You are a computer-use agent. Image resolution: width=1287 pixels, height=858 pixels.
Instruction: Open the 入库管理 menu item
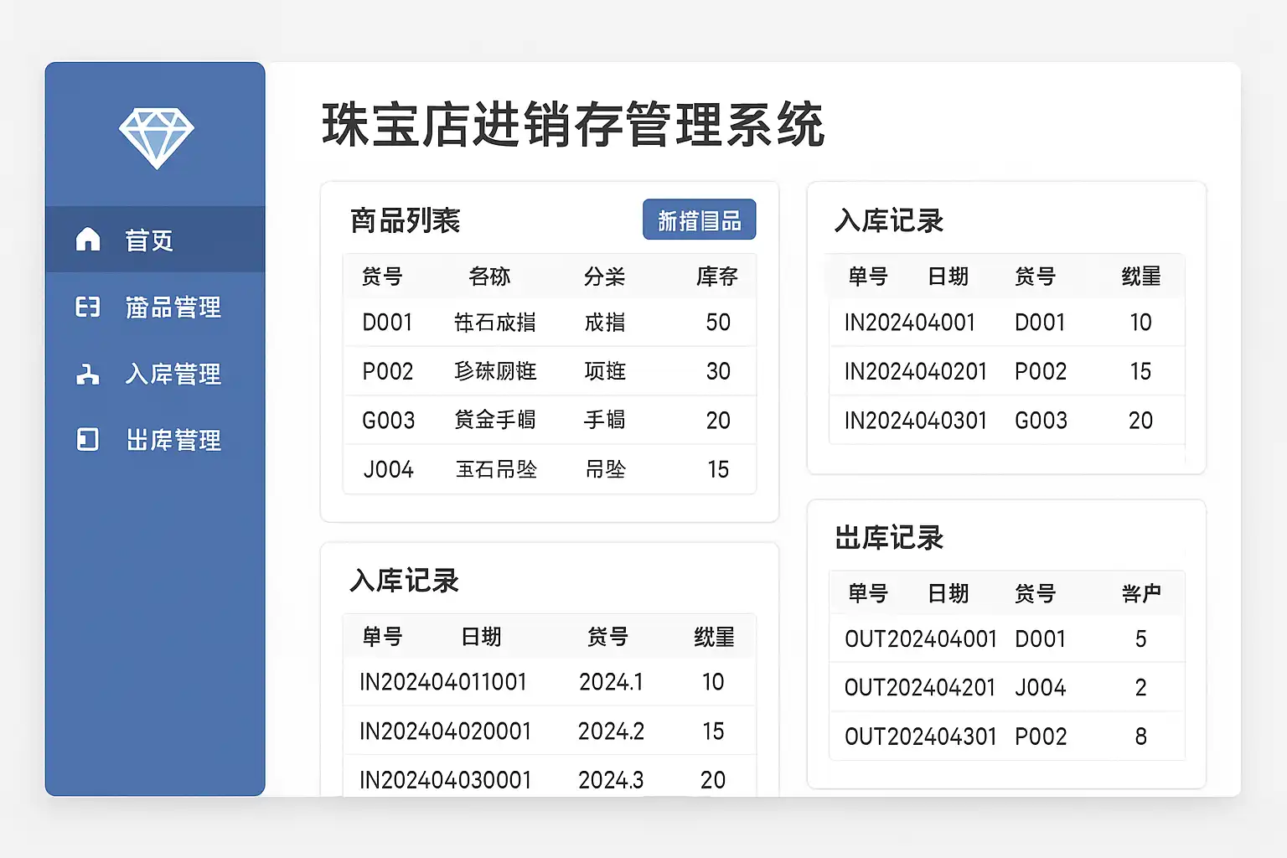pyautogui.click(x=173, y=374)
